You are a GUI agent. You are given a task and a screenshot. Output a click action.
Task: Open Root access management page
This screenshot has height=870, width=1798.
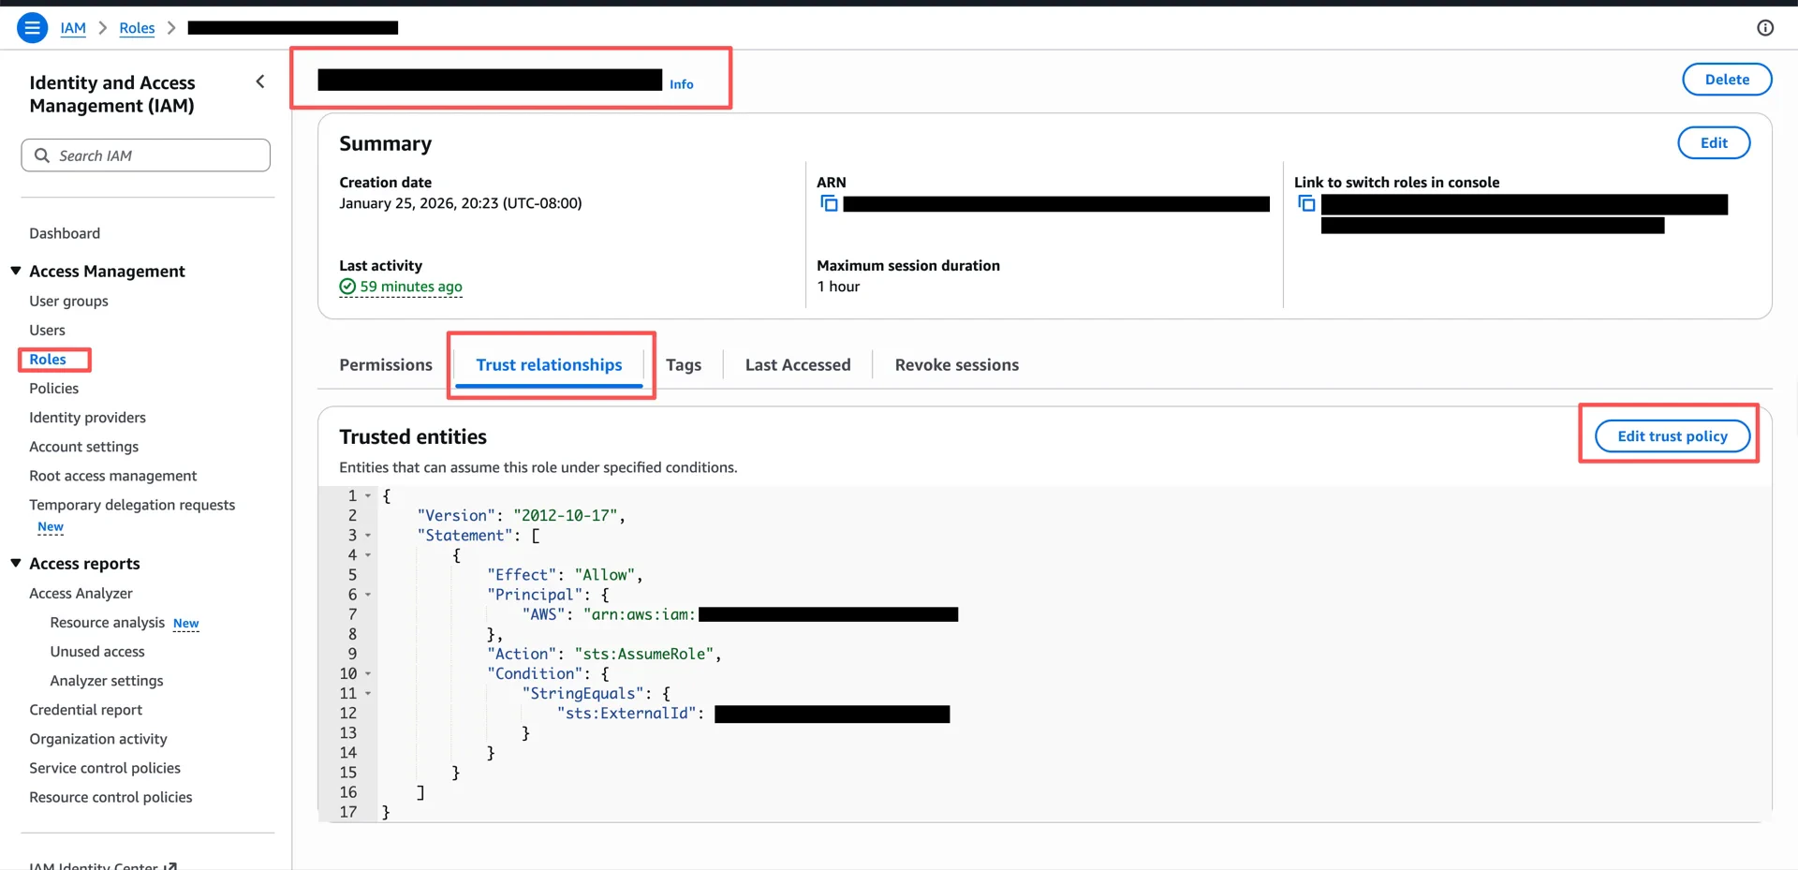coord(113,476)
